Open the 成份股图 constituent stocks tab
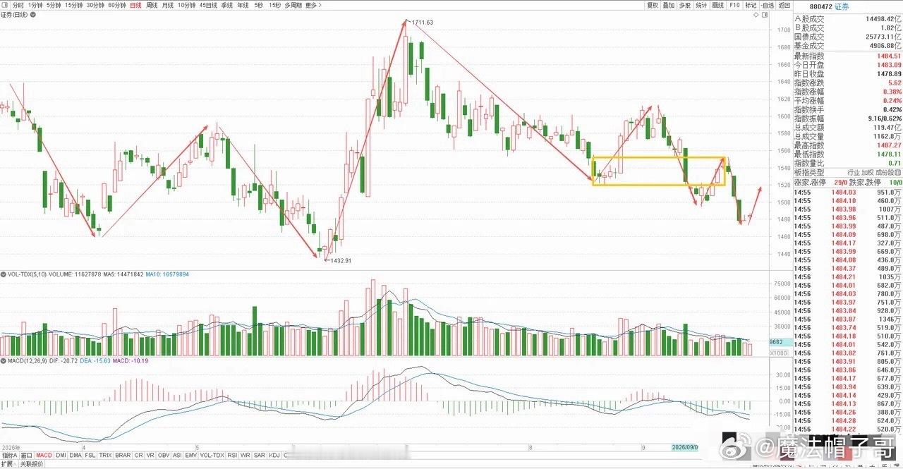This screenshot has height=469, width=903. (x=890, y=172)
